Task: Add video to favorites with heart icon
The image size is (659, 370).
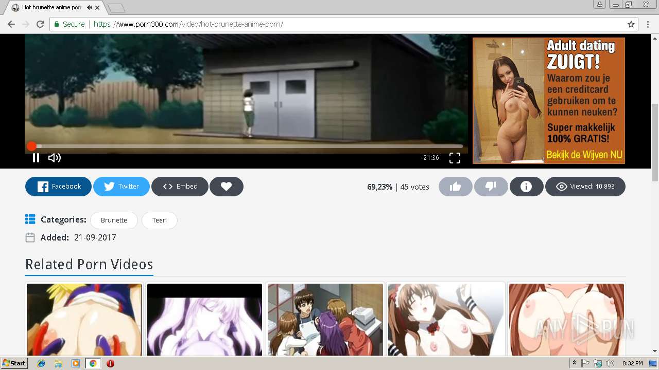Action: (227, 187)
